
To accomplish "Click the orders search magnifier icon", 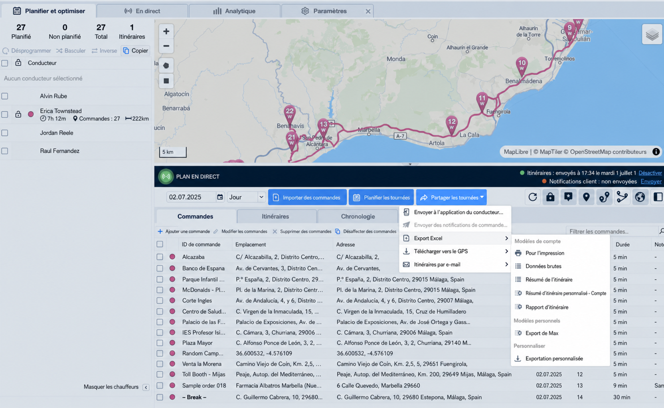I will click(661, 231).
